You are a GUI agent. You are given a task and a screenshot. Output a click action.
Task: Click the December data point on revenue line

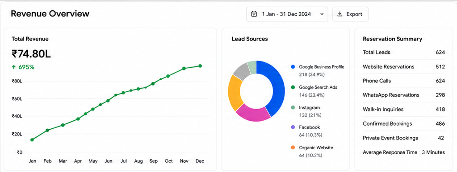pyautogui.click(x=200, y=66)
